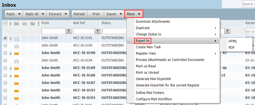
Task: Toggle the select-all checkbox in header
Action: click(5, 23)
